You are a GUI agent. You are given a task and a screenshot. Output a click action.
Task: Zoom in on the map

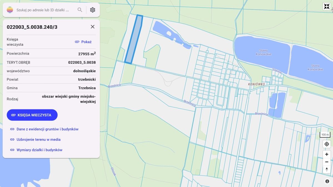pos(327,154)
